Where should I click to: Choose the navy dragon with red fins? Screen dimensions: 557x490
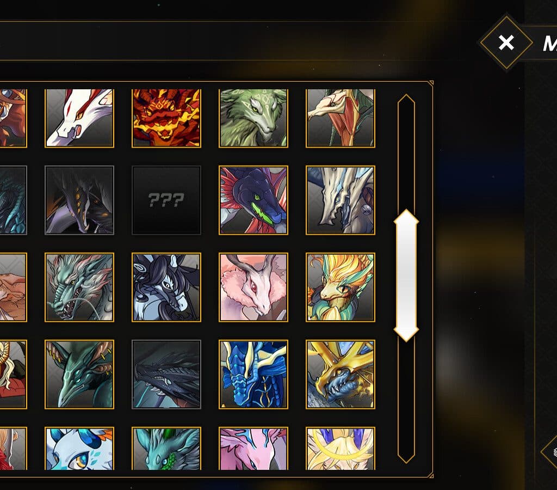click(253, 200)
